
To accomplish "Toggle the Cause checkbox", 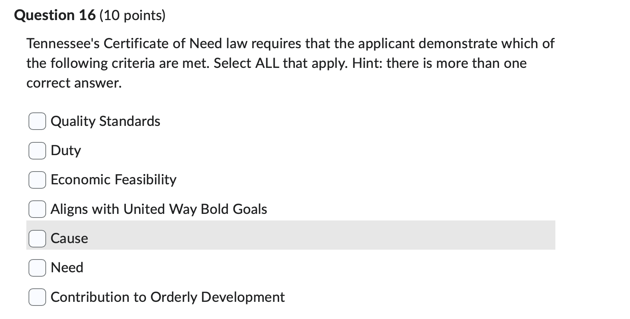I will tap(37, 238).
